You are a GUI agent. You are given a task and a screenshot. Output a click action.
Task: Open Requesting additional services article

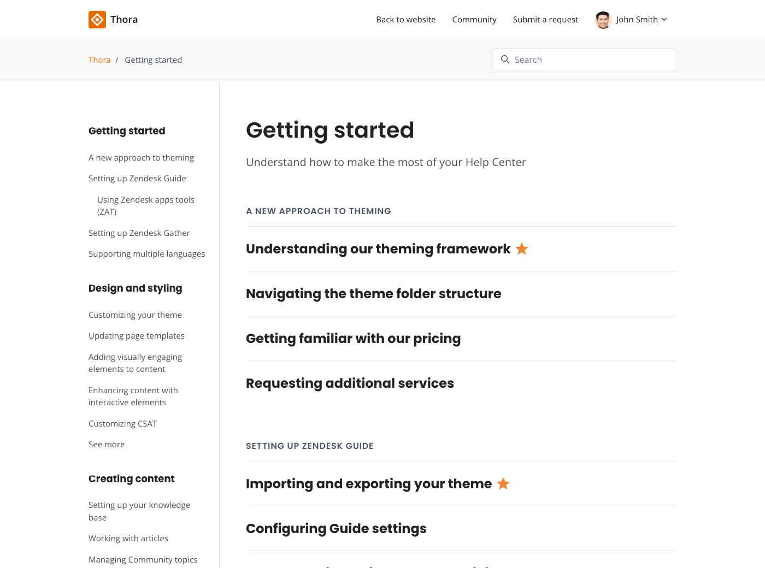pos(350,383)
